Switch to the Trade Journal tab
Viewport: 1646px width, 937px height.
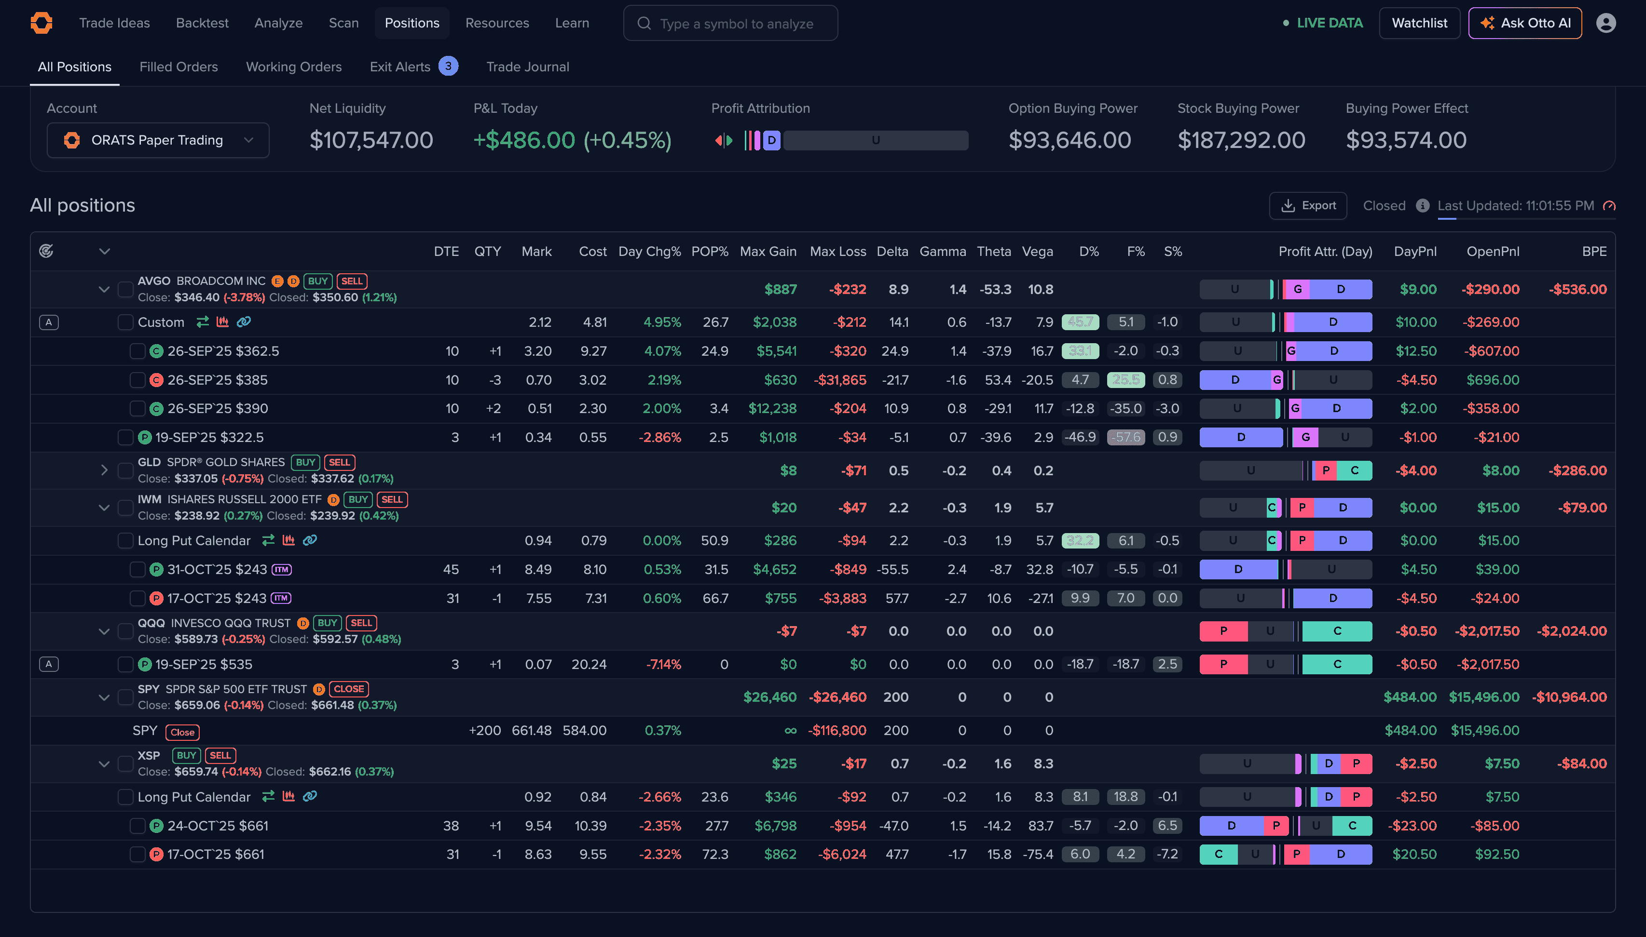[527, 67]
